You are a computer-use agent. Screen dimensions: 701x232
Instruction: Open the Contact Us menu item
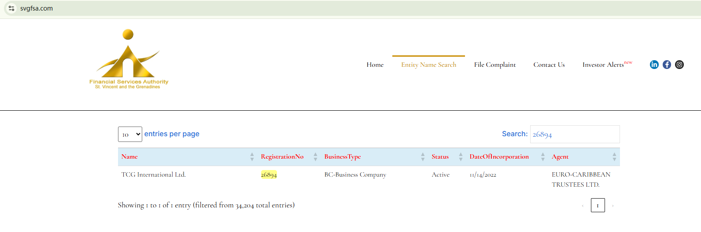(549, 65)
